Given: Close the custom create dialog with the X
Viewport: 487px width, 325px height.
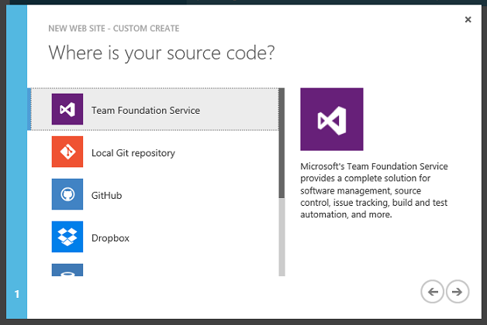Looking at the screenshot, I should click(468, 19).
